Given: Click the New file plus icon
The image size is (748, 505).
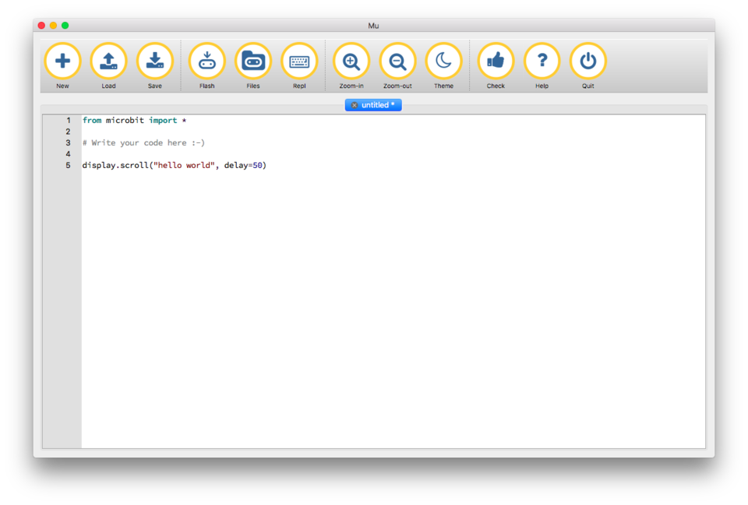Looking at the screenshot, I should click(62, 61).
